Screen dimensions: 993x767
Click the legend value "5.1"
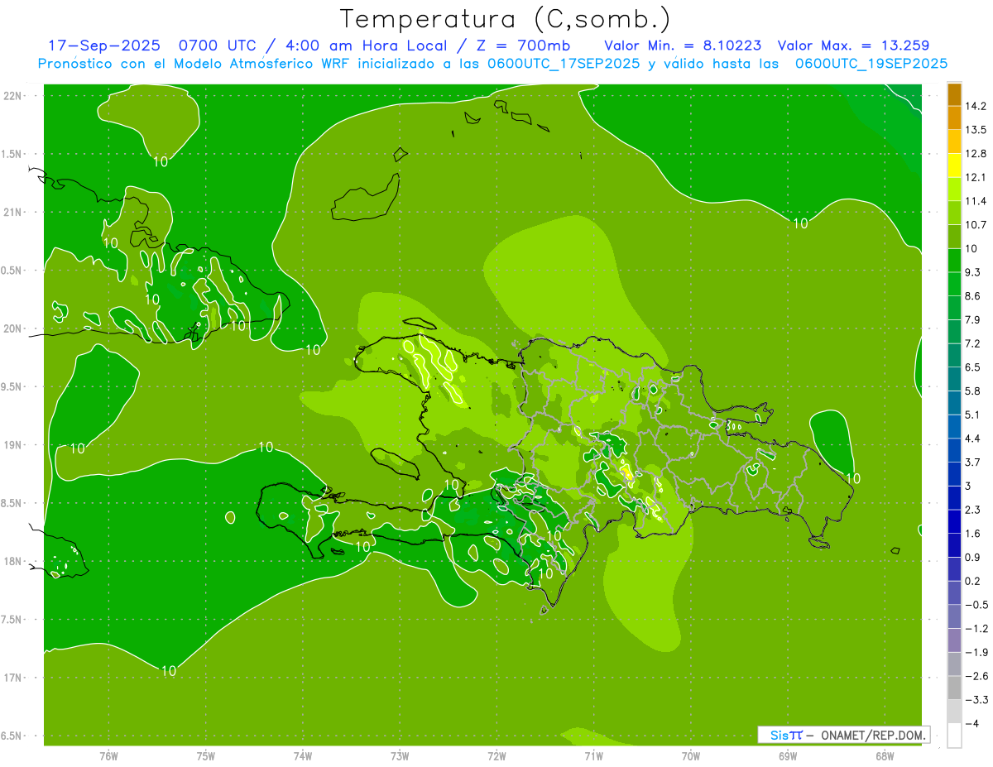coord(973,415)
